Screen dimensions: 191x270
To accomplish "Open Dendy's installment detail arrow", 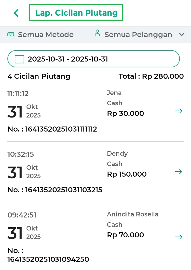I will (x=179, y=172).
